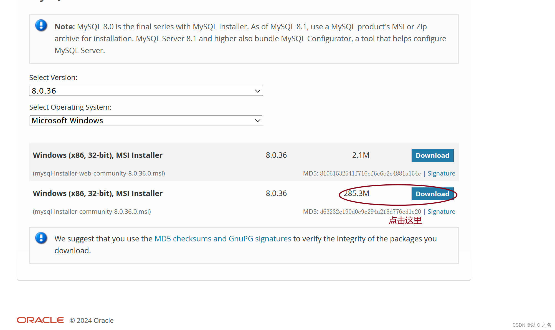Click the info icon in the MySQL 8.0 note
Viewport: 555px width, 330px height.
(41, 25)
